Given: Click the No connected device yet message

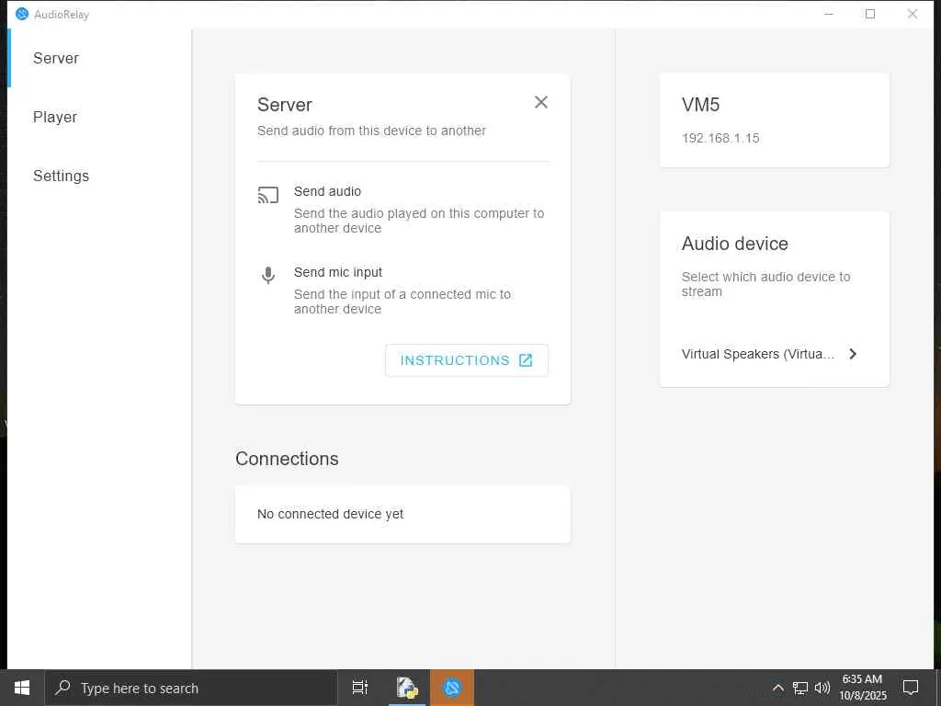Looking at the screenshot, I should pos(330,514).
